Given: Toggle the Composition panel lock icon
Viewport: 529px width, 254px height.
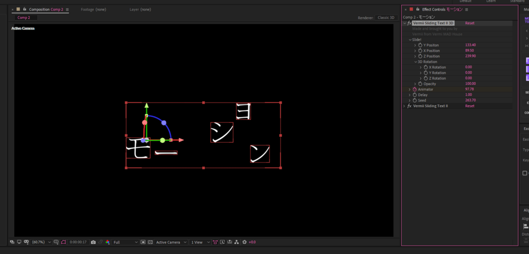Looking at the screenshot, I should pyautogui.click(x=25, y=9).
